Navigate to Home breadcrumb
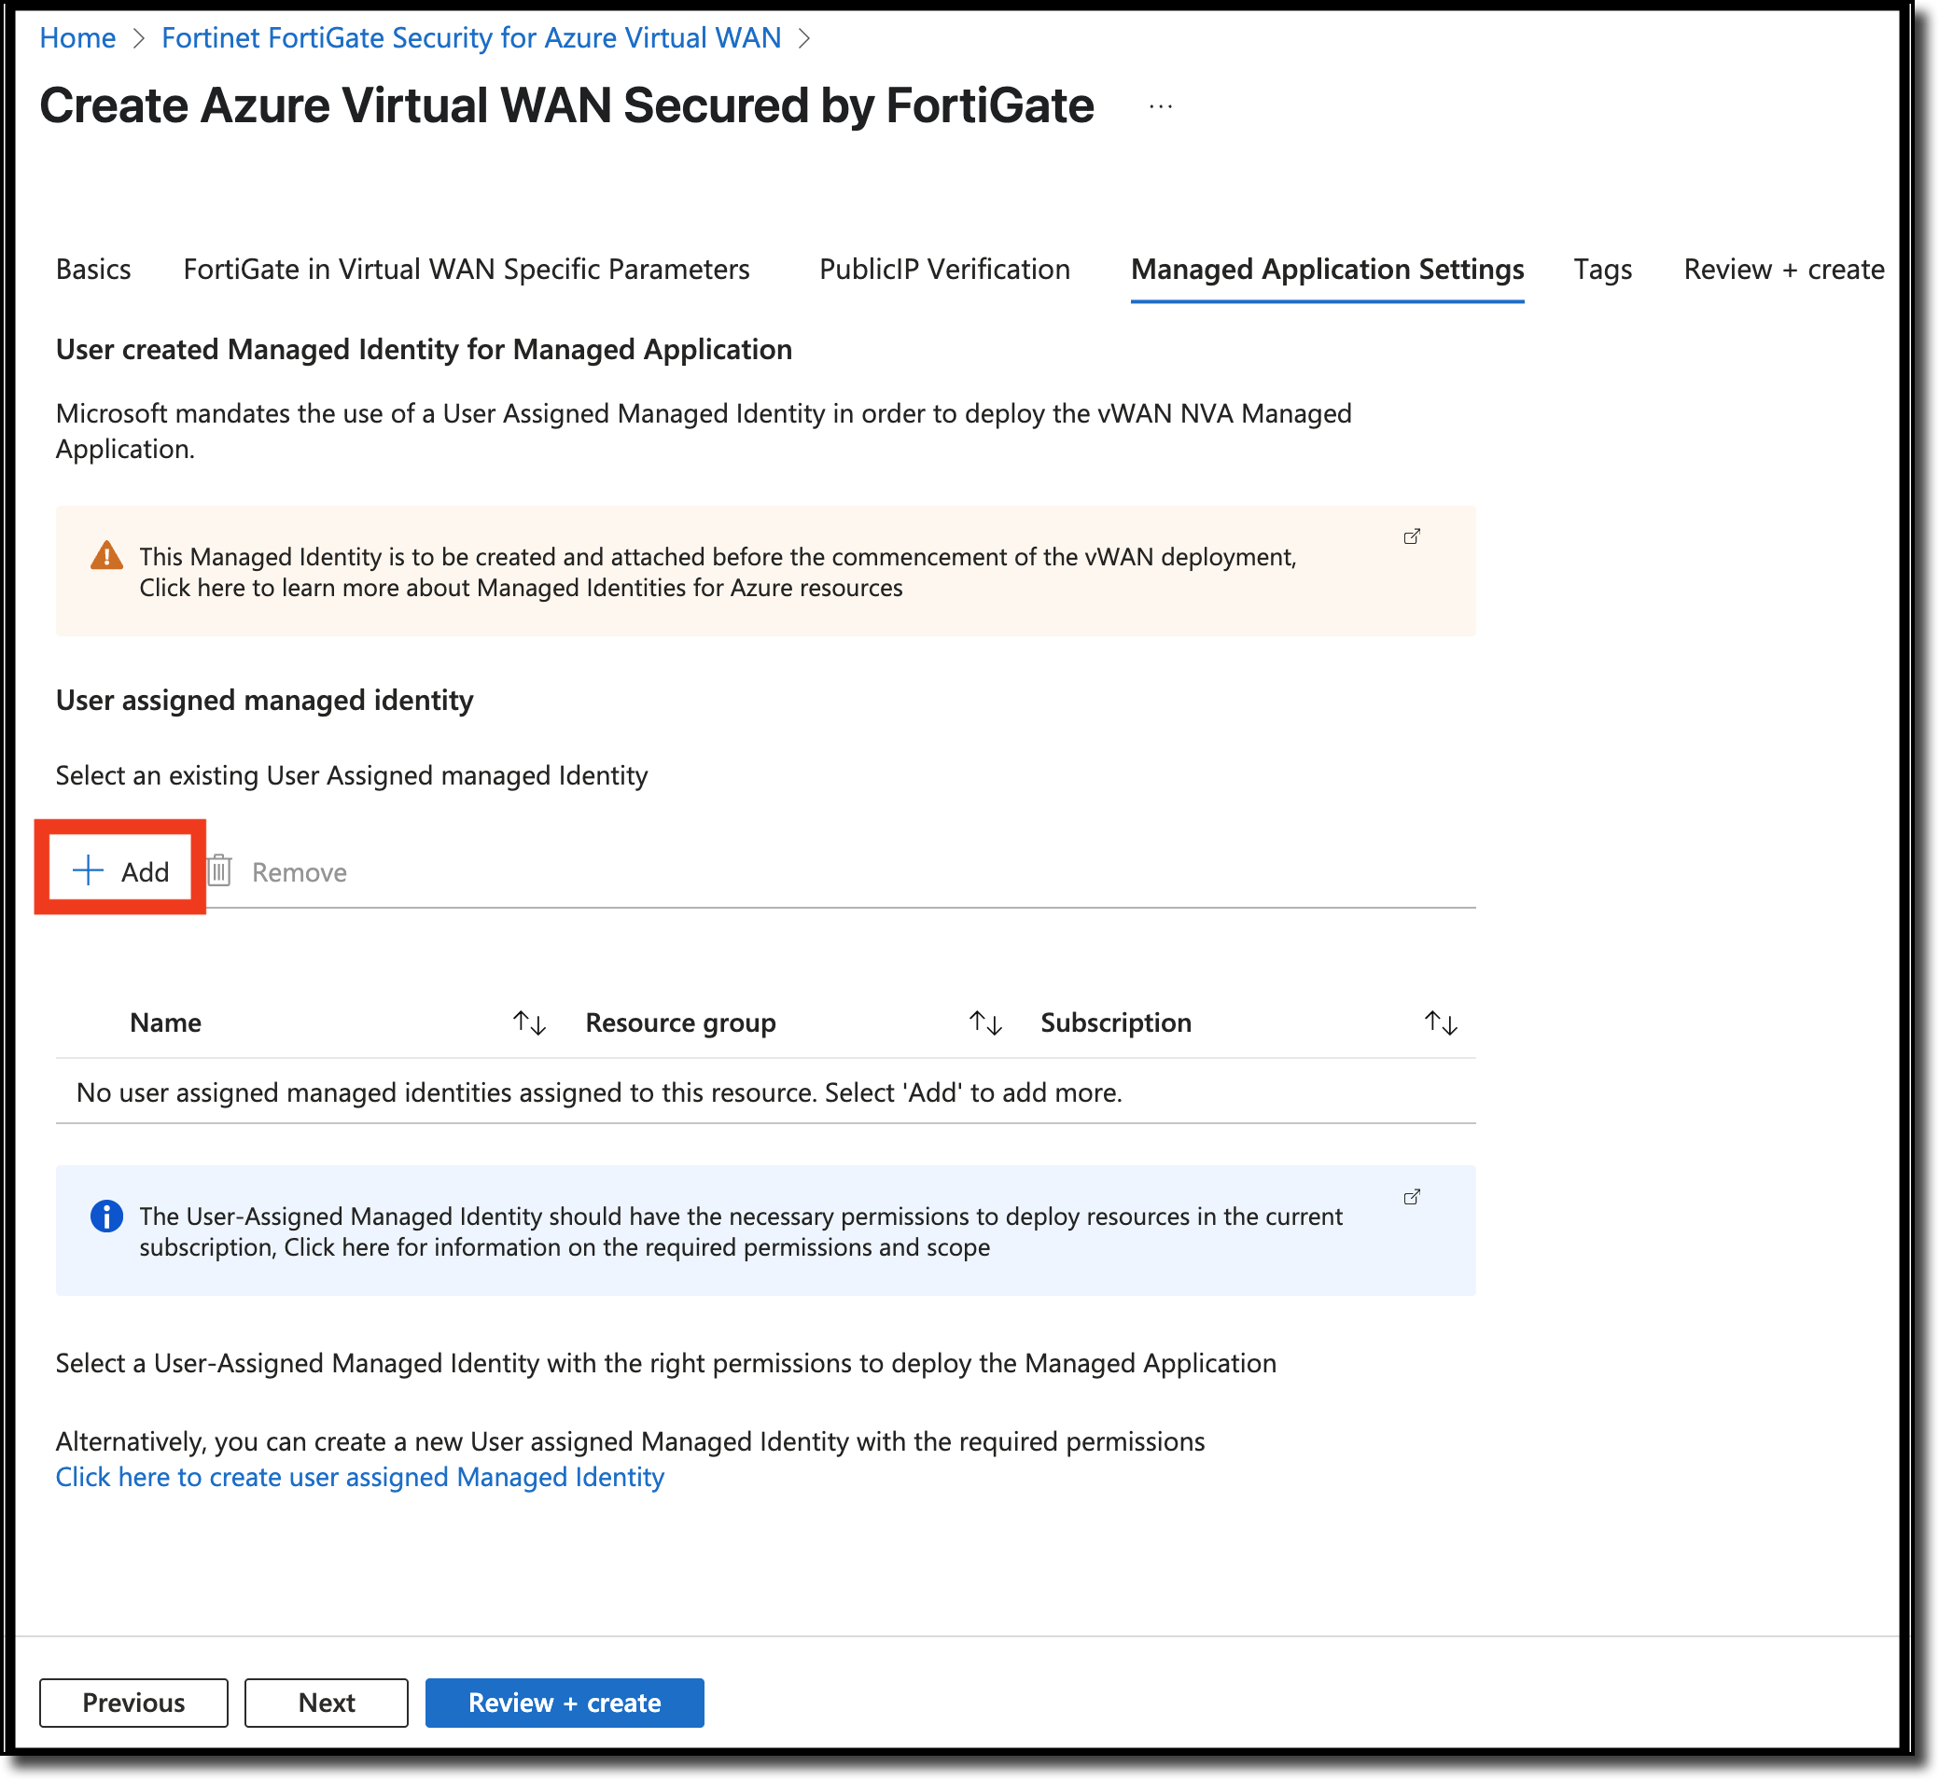Image resolution: width=1939 pixels, height=1780 pixels. [77, 38]
